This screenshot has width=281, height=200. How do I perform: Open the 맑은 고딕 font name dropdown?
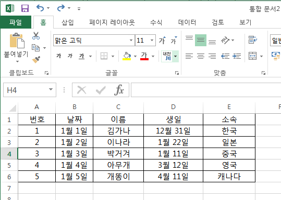click(131, 40)
